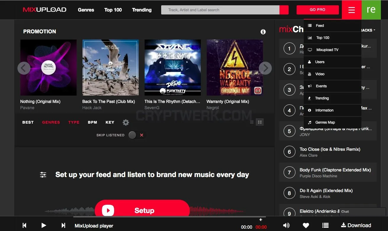Image resolution: width=388 pixels, height=231 pixels.
Task: Download the current track
Action: click(x=356, y=225)
